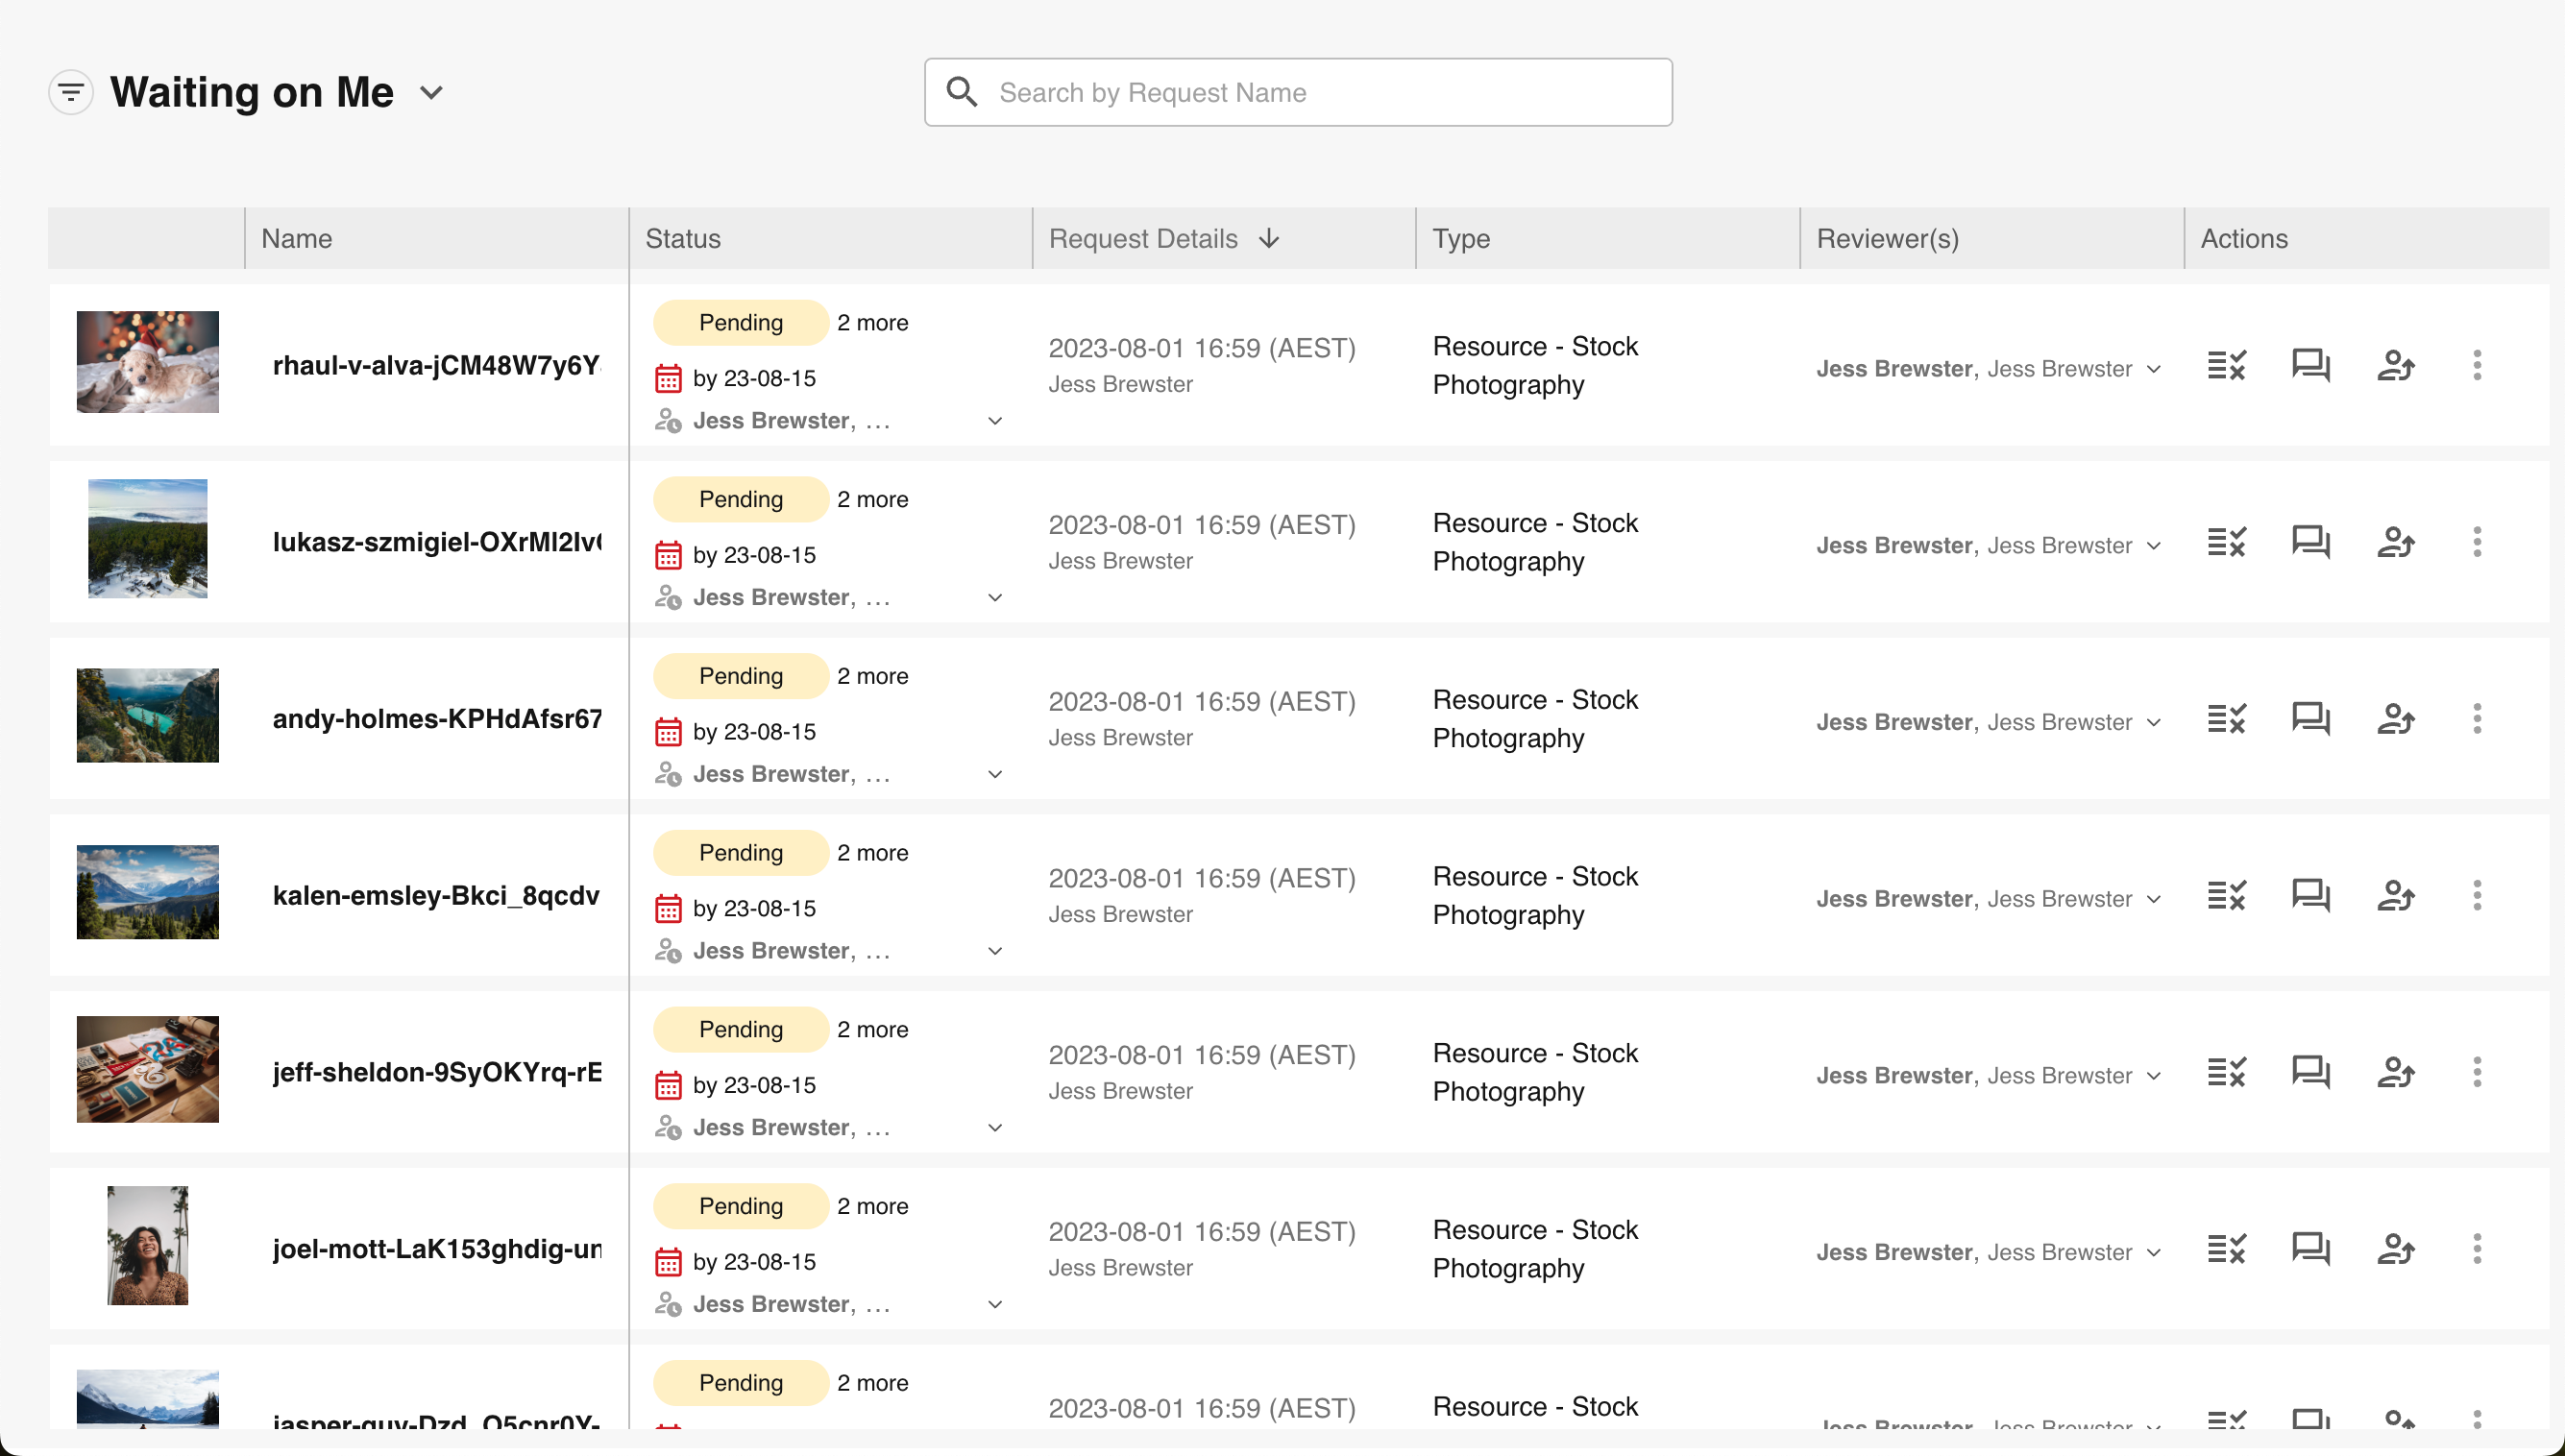Click the '2 more' status link in kalen-emsley row

(872, 853)
